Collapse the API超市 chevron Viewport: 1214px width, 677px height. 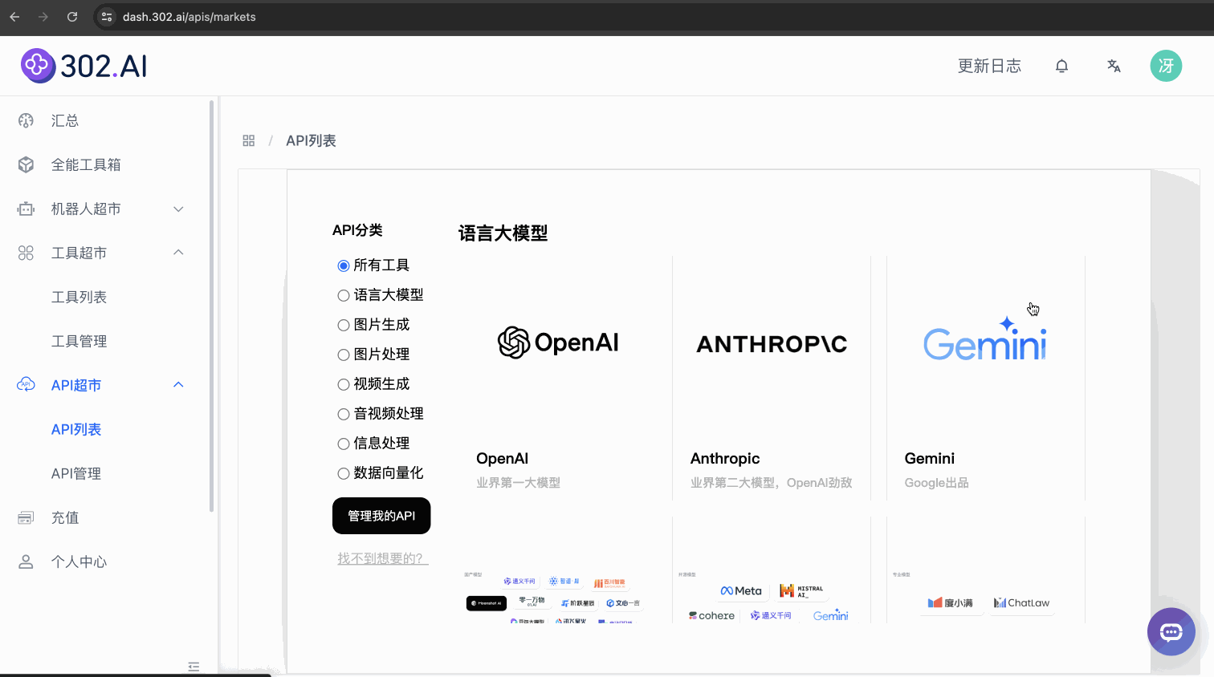pos(178,385)
